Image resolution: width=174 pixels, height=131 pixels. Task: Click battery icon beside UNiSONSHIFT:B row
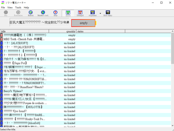tap(1, 79)
